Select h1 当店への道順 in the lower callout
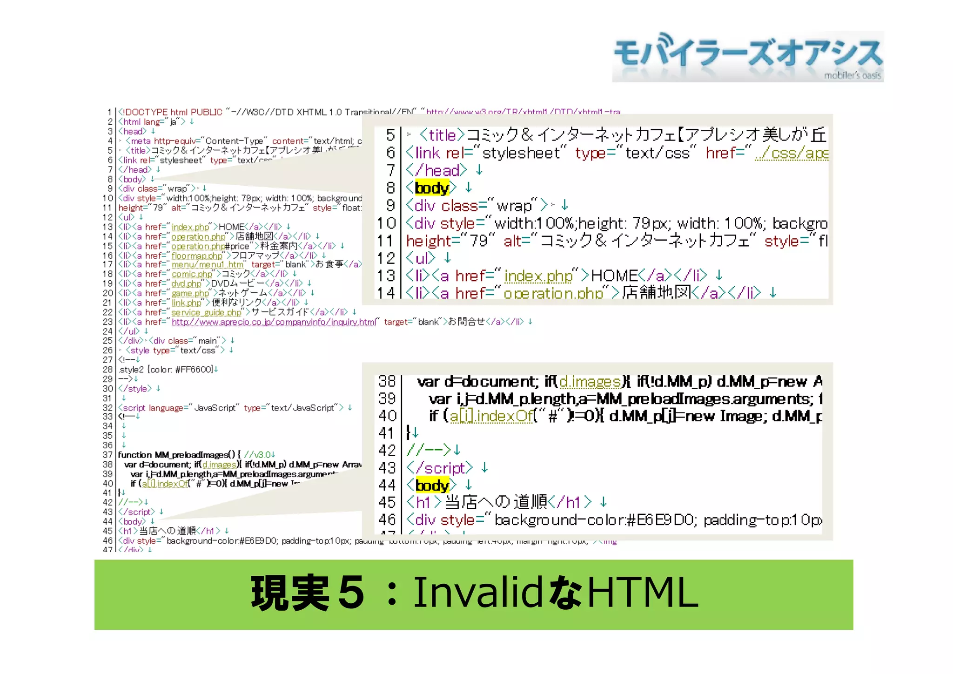The height and width of the screenshot is (674, 953). (500, 502)
